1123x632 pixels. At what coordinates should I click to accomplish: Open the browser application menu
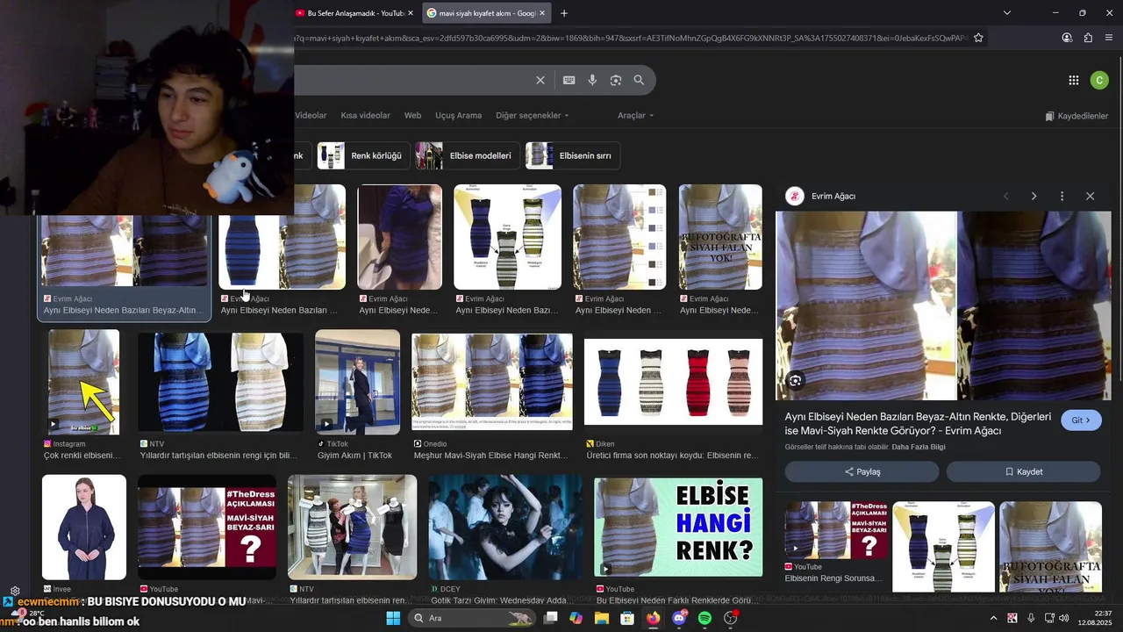tap(1109, 38)
